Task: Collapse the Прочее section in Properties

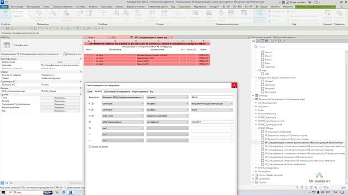Action: tap(80, 94)
